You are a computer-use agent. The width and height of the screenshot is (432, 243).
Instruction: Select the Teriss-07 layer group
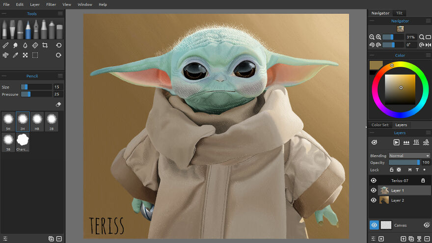(x=400, y=181)
